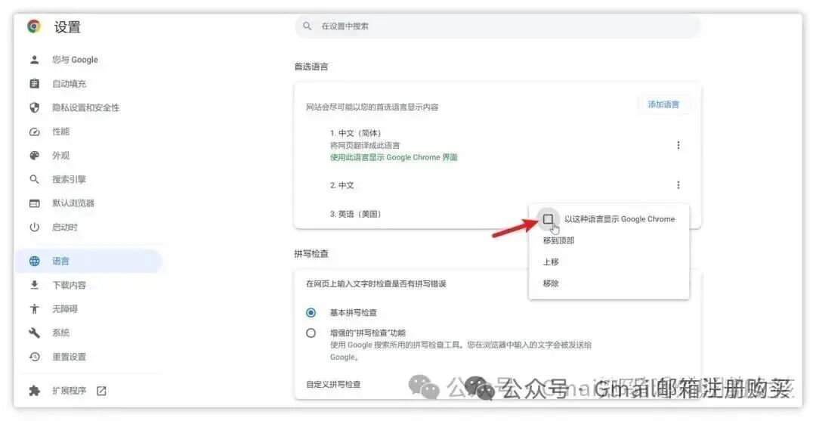Open the three-dot menu for 中文（简体）
816x421 pixels.
click(678, 145)
